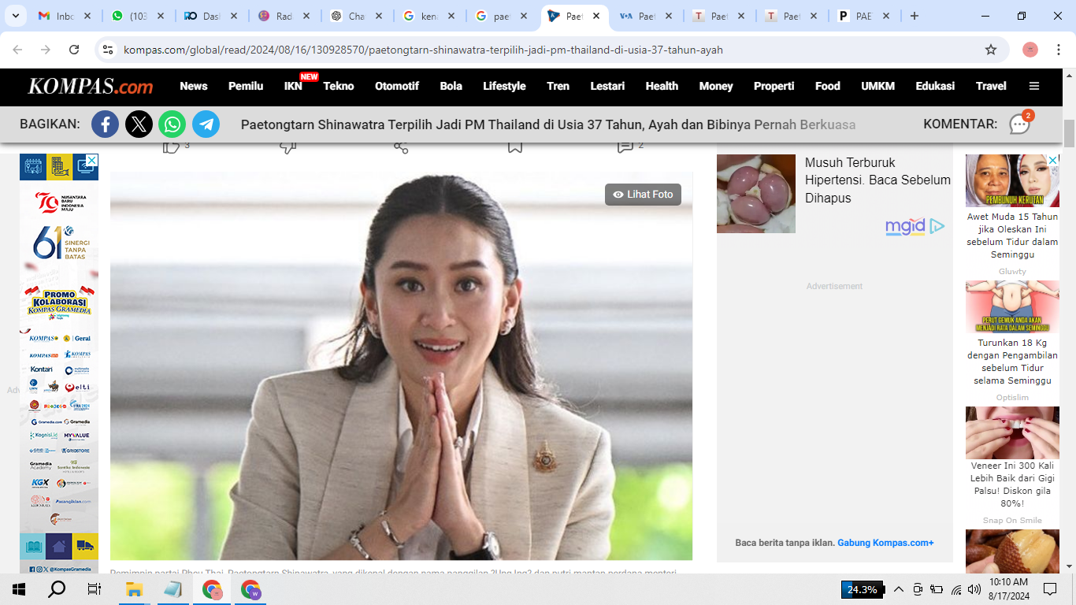Click the Kompas.com logo
1076x605 pixels.
(x=91, y=86)
